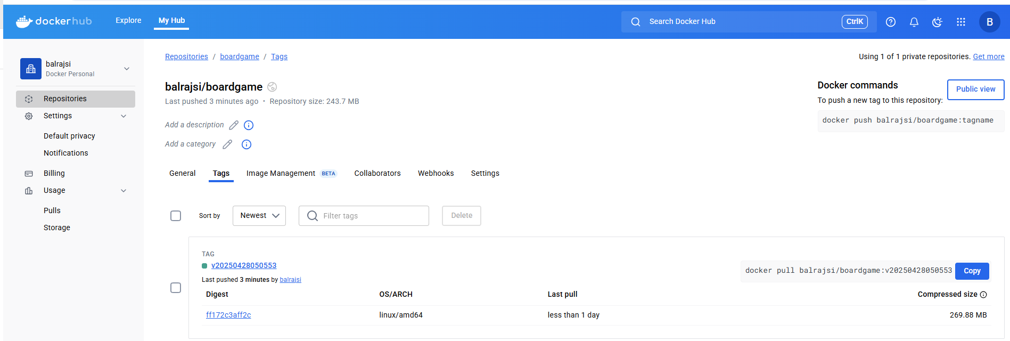Click Add a description text
1010x341 pixels.
pyautogui.click(x=194, y=125)
